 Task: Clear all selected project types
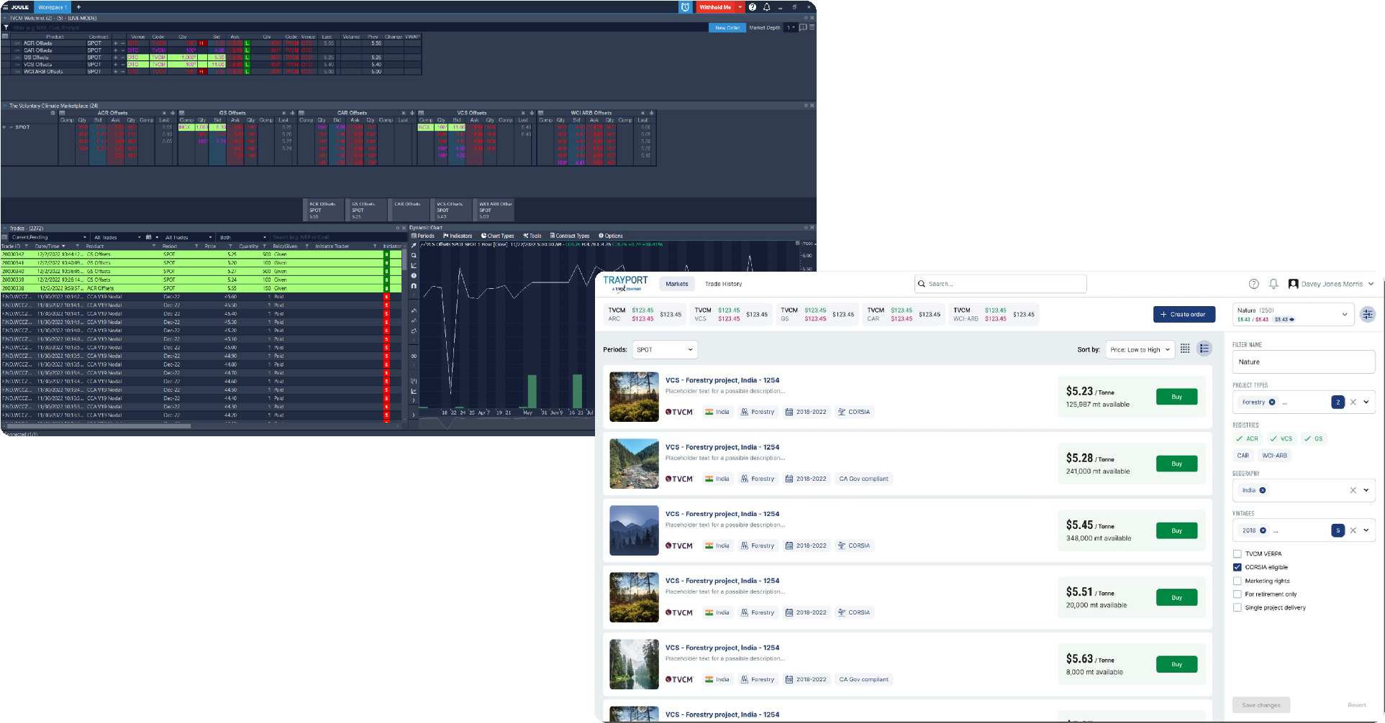point(1353,402)
